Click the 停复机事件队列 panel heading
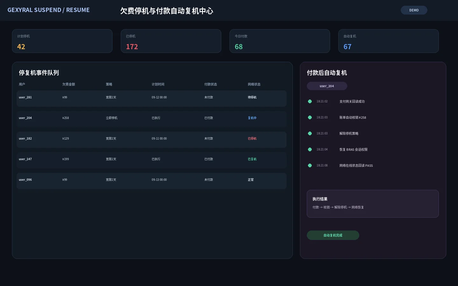The width and height of the screenshot is (458, 286). [x=39, y=73]
